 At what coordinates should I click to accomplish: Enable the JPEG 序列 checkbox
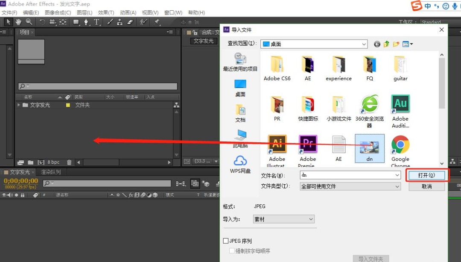226,241
